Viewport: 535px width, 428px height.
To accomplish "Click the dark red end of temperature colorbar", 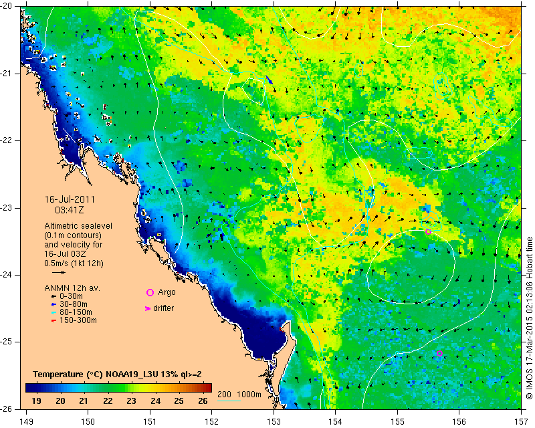I will tap(208, 388).
